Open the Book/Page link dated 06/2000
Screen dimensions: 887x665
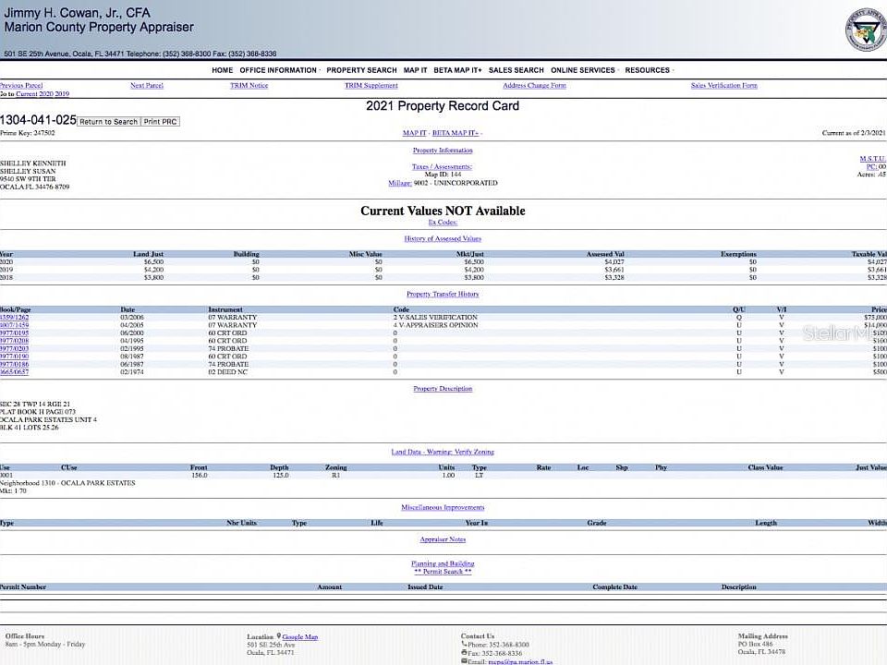tap(14, 333)
